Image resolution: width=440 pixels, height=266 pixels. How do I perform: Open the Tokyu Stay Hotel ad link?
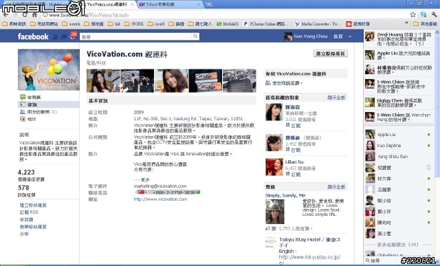(x=310, y=242)
